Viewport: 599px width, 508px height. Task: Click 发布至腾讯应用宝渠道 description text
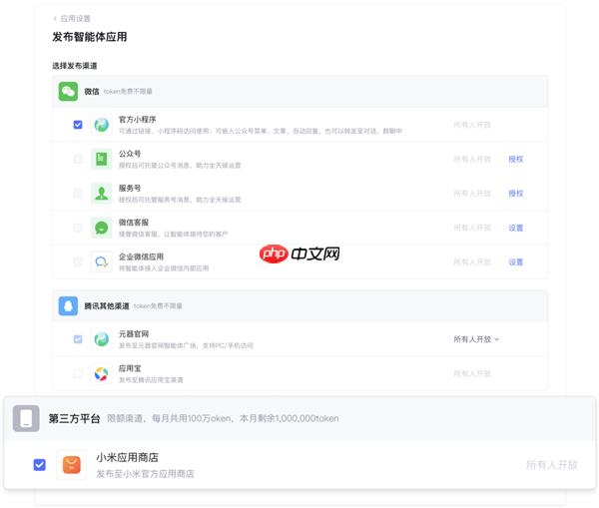151,380
